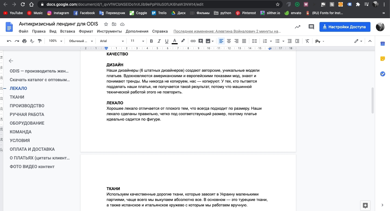The width and height of the screenshot is (390, 211).
Task: Open comment history speech bubble icon
Action: pos(311,27)
